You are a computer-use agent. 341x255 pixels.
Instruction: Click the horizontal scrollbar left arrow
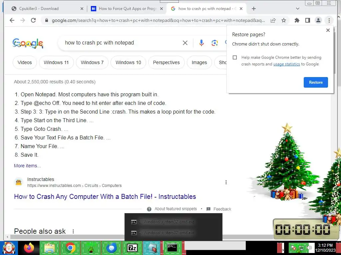pyautogui.click(x=8, y=237)
